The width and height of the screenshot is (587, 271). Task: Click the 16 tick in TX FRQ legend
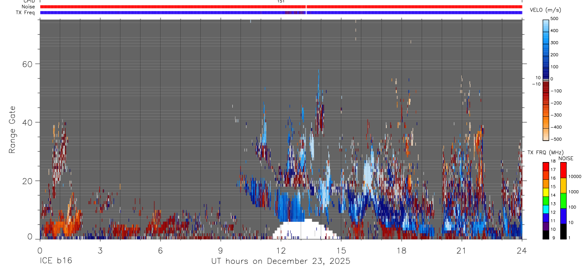[553, 178]
